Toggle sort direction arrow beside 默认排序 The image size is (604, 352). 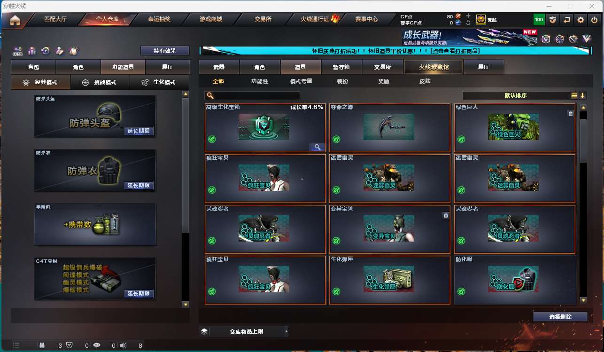click(582, 95)
